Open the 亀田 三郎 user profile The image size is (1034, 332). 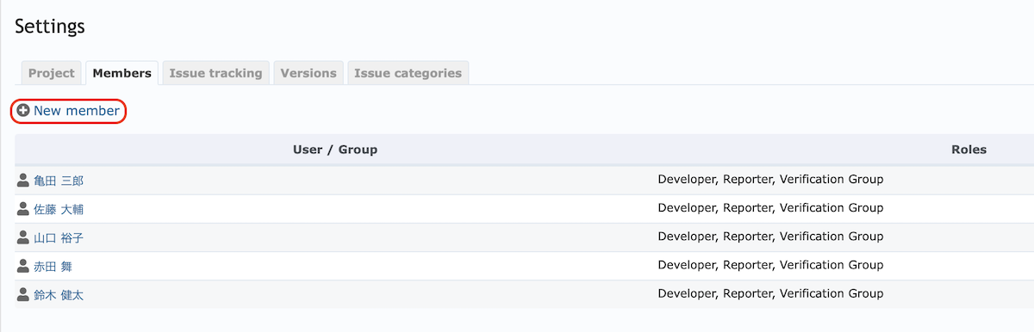(59, 181)
